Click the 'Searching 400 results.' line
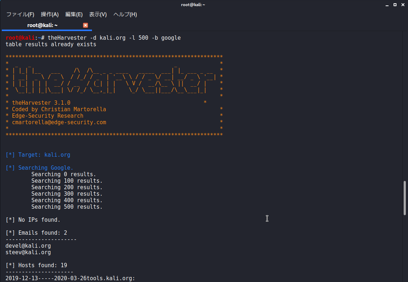Image resolution: width=408 pixels, height=282 pixels. (67, 200)
